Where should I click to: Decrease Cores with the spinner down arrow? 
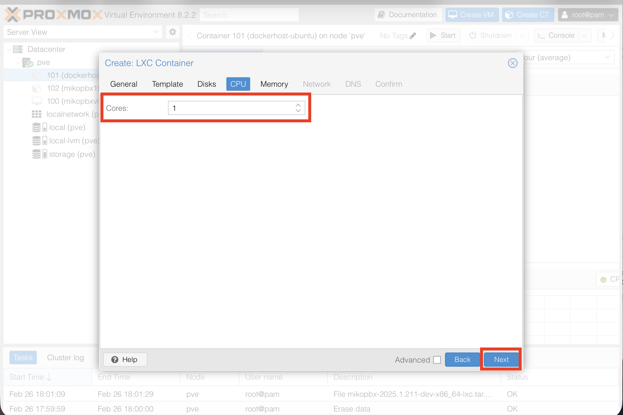(298, 111)
